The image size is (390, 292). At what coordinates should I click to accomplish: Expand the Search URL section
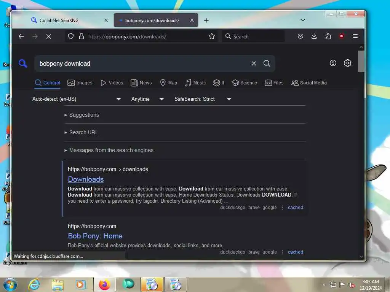point(81,132)
